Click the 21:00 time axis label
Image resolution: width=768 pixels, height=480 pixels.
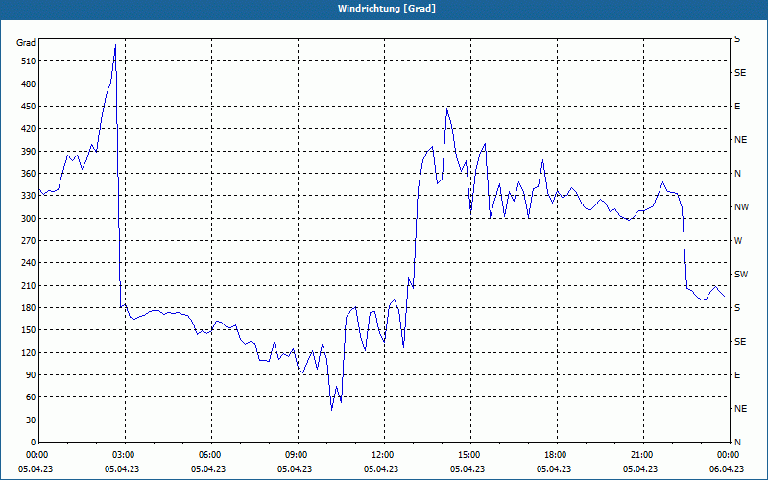(x=640, y=454)
